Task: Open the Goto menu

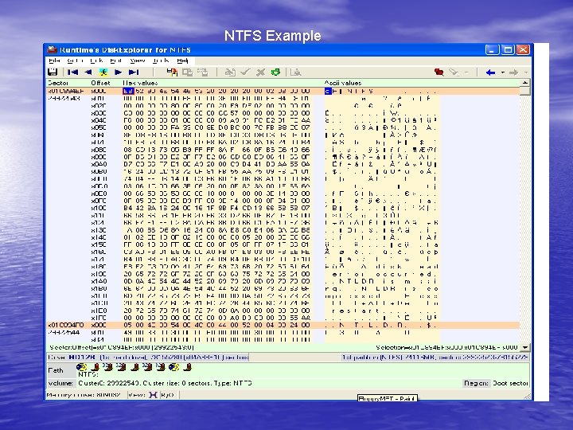Action: (76, 61)
